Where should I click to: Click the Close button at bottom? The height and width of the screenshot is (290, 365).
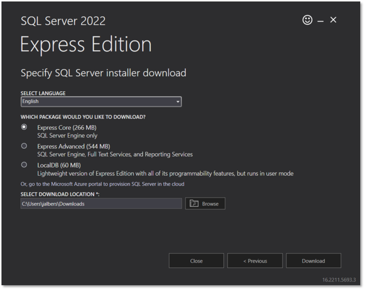196,261
